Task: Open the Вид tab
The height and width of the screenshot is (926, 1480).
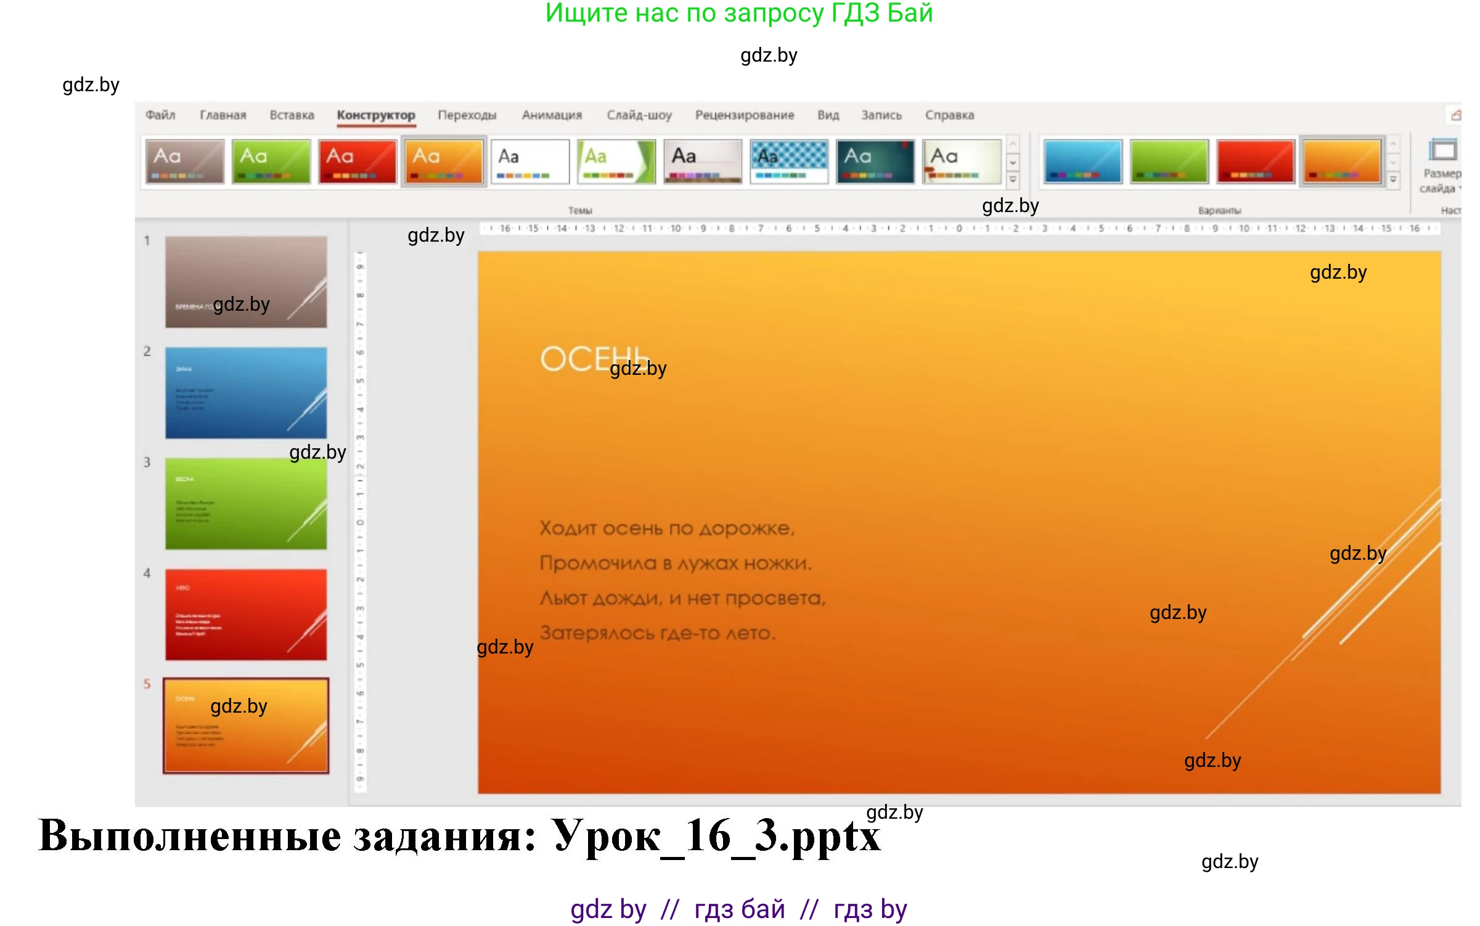Action: tap(828, 115)
